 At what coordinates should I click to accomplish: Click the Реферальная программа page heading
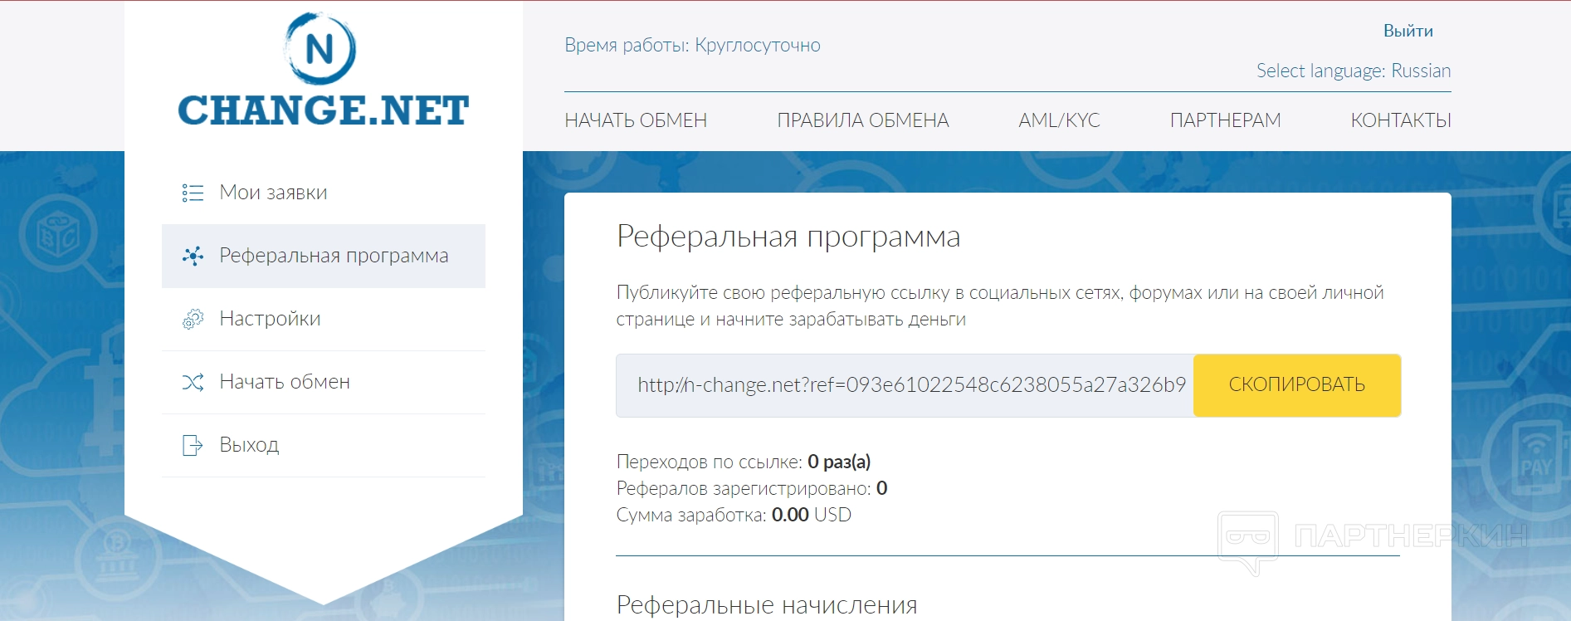pyautogui.click(x=788, y=237)
